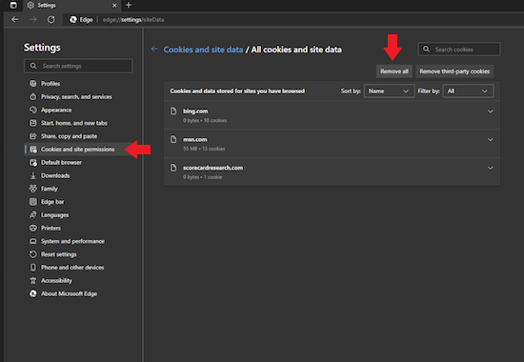Open the Sort by Name dropdown

[x=389, y=90]
